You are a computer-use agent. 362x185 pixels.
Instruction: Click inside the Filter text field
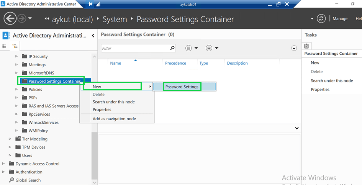(134, 48)
